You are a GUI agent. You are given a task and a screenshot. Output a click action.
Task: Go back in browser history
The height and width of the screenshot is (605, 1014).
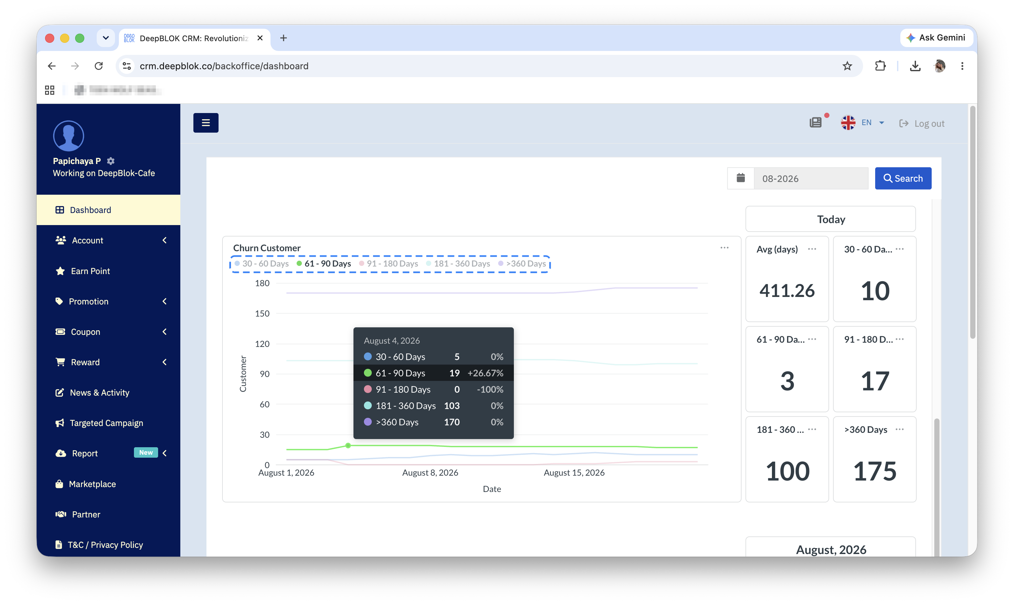coord(52,66)
